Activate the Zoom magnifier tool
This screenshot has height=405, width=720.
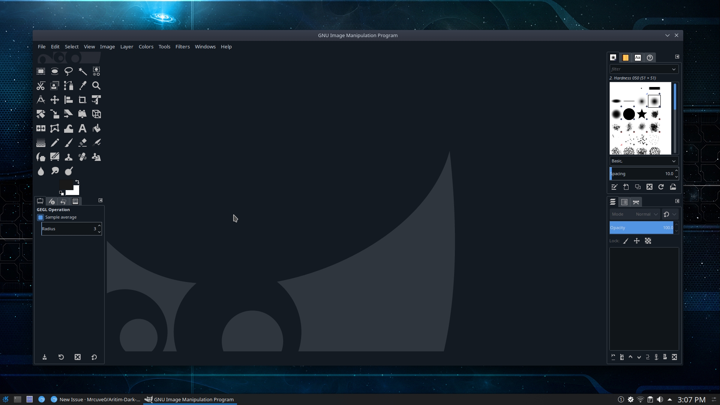tap(96, 85)
